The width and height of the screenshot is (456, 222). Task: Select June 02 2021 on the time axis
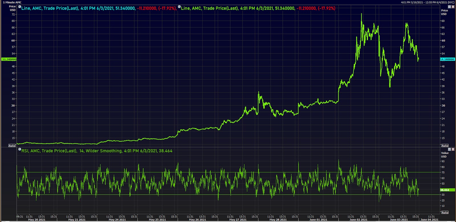[358, 219]
